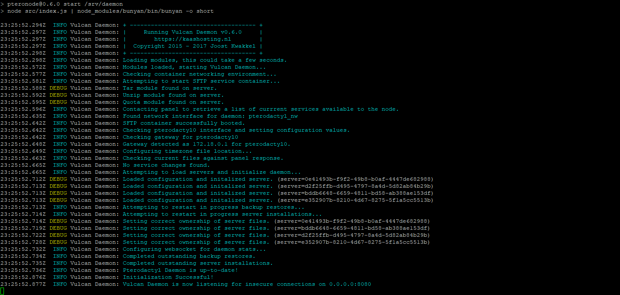The height and width of the screenshot is (295, 620).
Task: Click the "Running Vulcan Daemon v0.6.0" banner
Action: click(192, 32)
